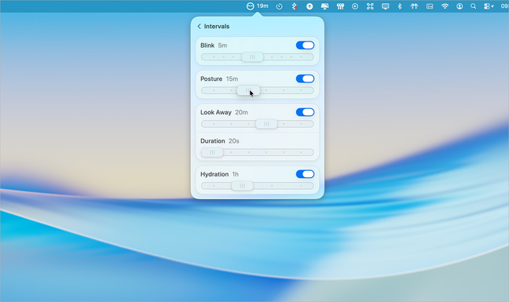Click the circled play button menu bar icon
This screenshot has height=302, width=509.
pyautogui.click(x=355, y=6)
